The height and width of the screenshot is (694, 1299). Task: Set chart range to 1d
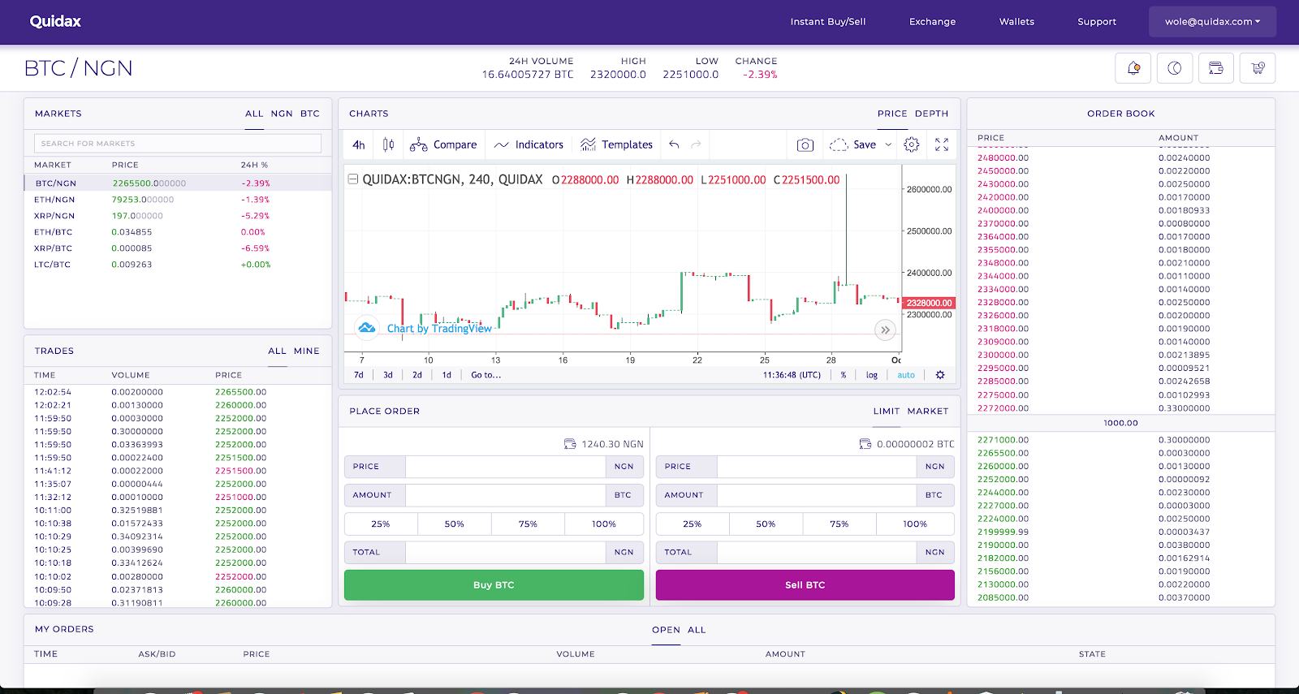point(447,375)
